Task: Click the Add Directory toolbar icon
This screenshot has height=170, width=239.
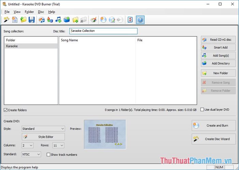Action: click(67, 20)
